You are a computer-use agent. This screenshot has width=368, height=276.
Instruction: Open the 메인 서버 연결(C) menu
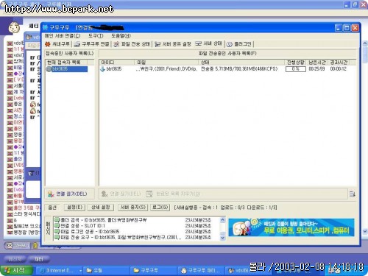63,36
